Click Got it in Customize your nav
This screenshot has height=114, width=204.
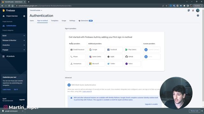click(x=16, y=89)
